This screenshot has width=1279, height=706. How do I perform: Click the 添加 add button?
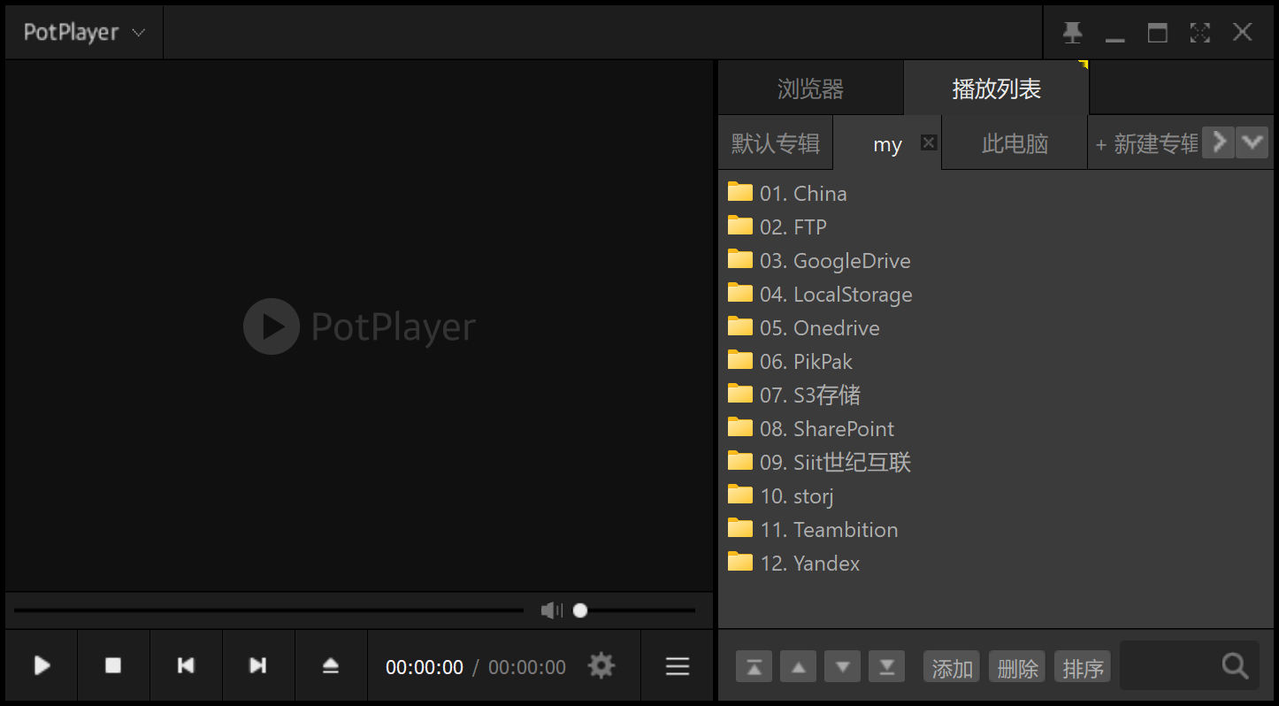(x=952, y=666)
